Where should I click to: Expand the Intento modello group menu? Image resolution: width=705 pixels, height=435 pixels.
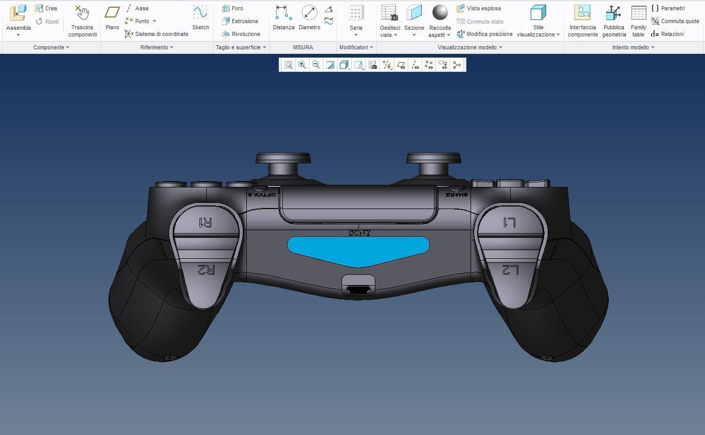coord(633,47)
